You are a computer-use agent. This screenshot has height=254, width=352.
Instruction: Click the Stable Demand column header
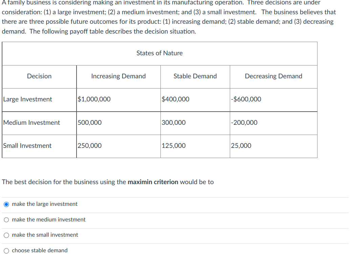point(195,77)
